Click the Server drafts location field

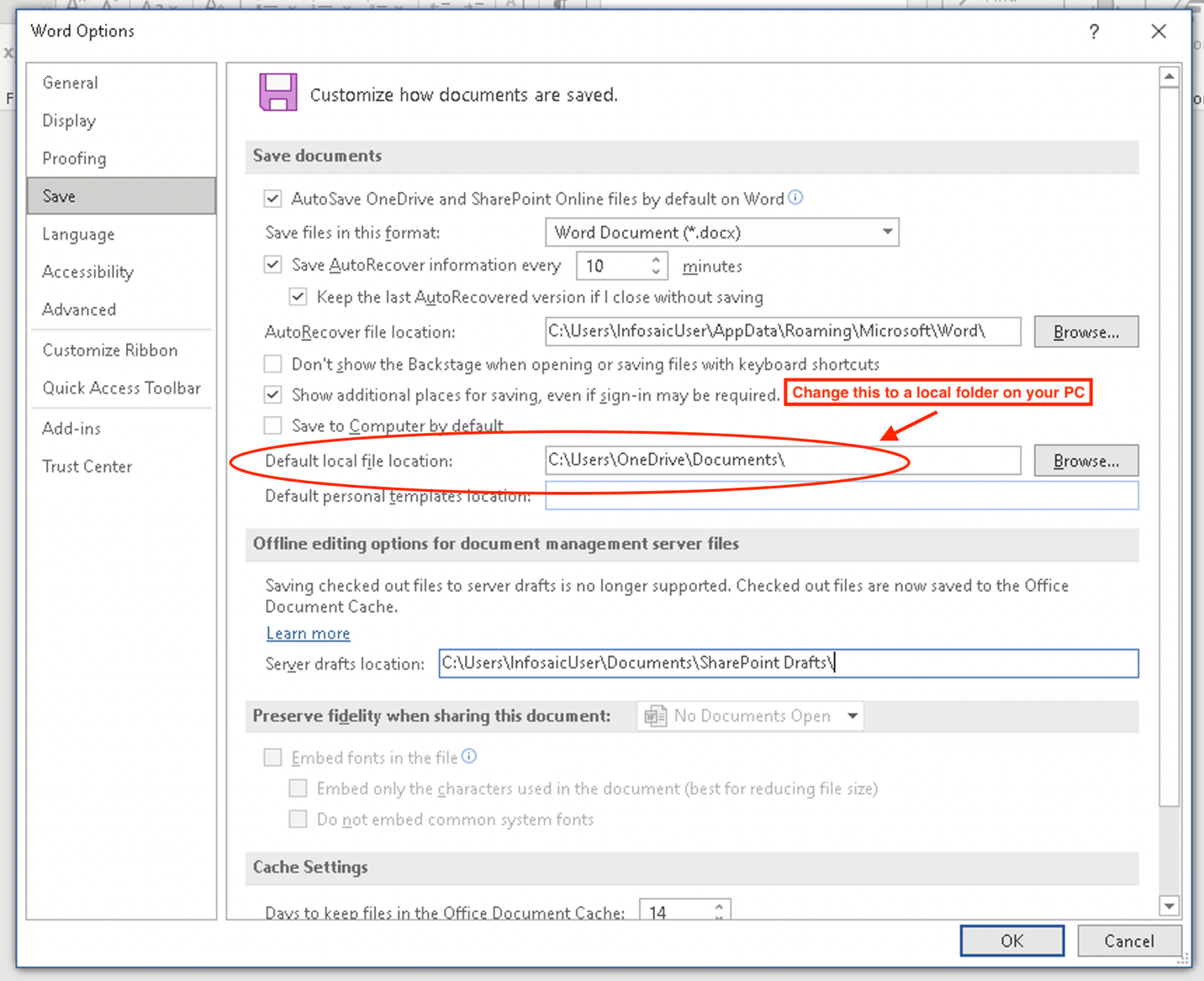(789, 662)
